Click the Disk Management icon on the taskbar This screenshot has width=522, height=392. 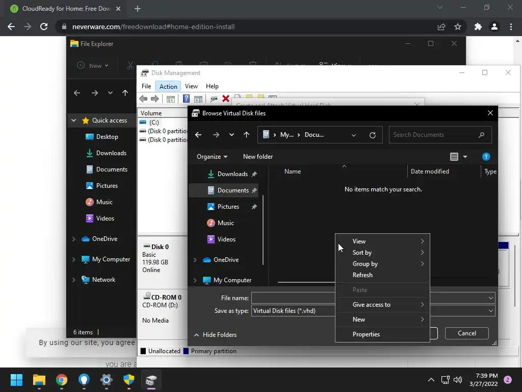(151, 380)
